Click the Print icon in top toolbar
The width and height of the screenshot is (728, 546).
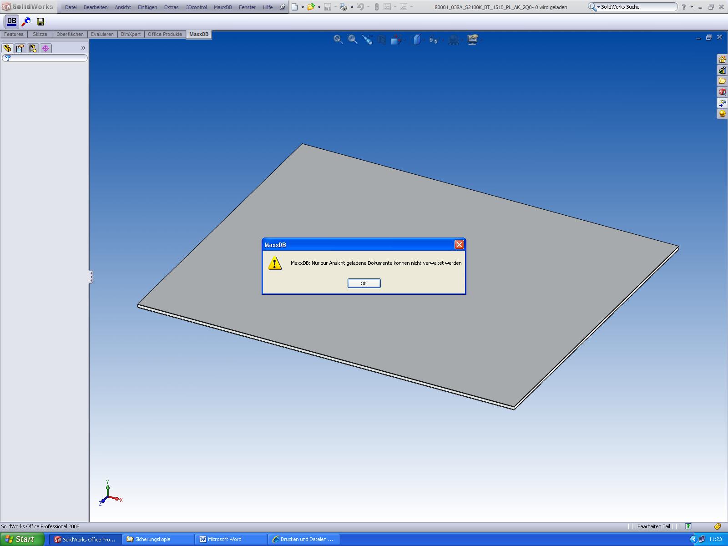[x=344, y=7]
